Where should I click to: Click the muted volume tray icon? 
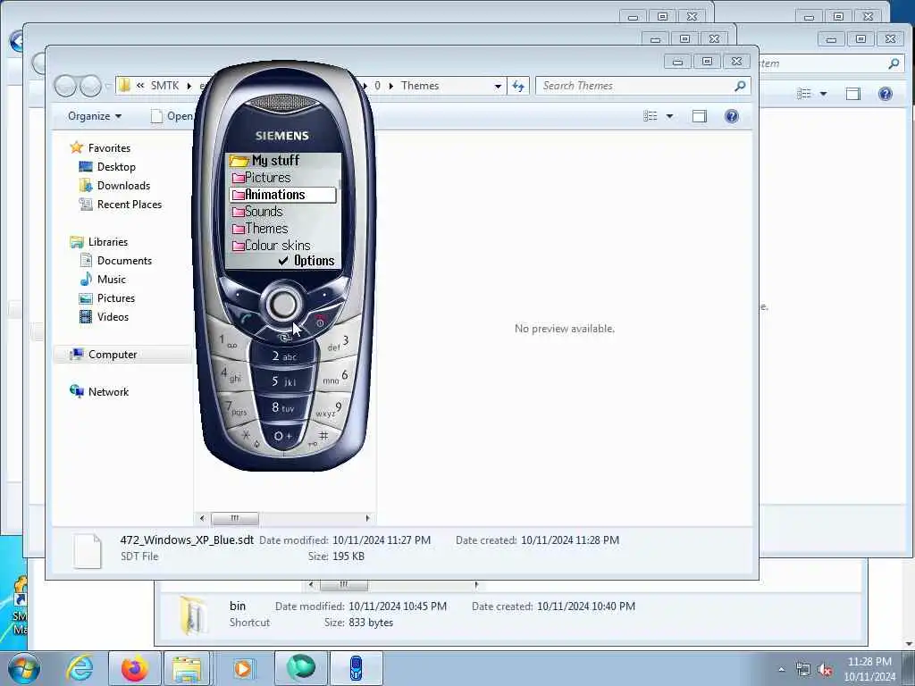(x=825, y=670)
